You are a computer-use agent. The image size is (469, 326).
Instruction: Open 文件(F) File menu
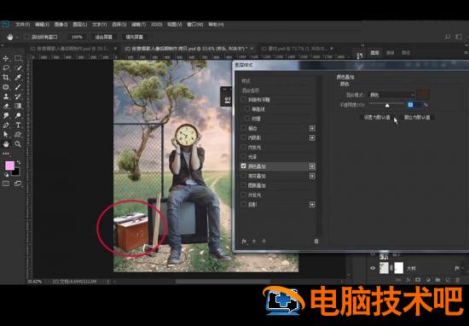[22, 24]
